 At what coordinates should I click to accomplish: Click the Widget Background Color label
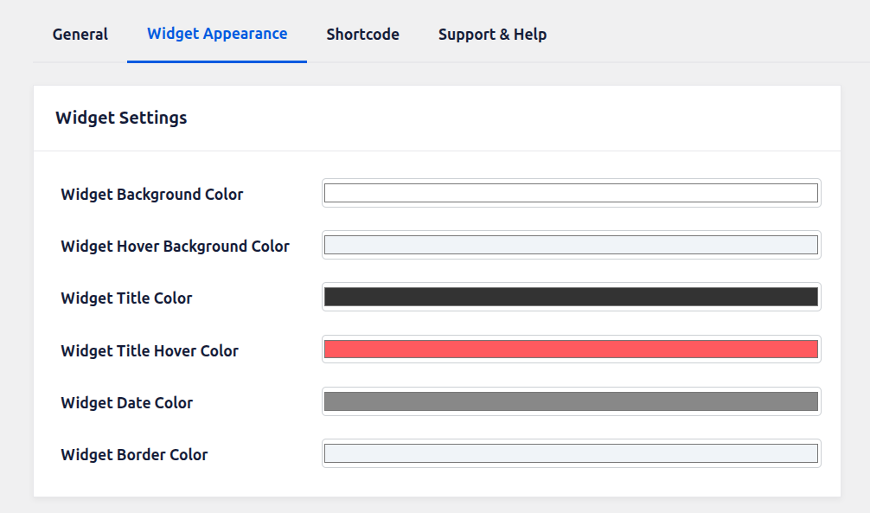tap(152, 195)
